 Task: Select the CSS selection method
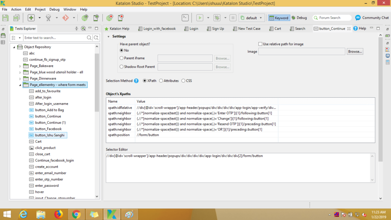(183, 81)
